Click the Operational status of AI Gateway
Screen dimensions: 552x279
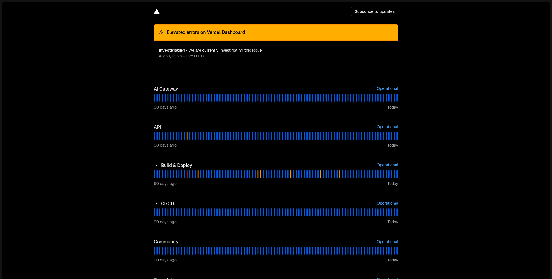[388, 88]
